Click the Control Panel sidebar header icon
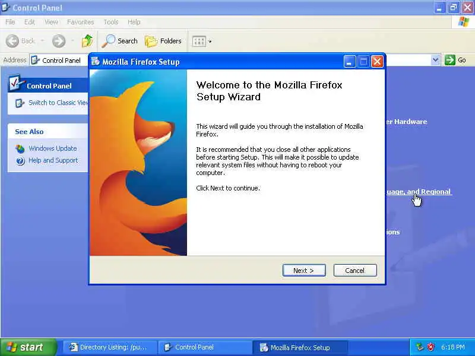The width and height of the screenshot is (475, 356). click(x=16, y=83)
